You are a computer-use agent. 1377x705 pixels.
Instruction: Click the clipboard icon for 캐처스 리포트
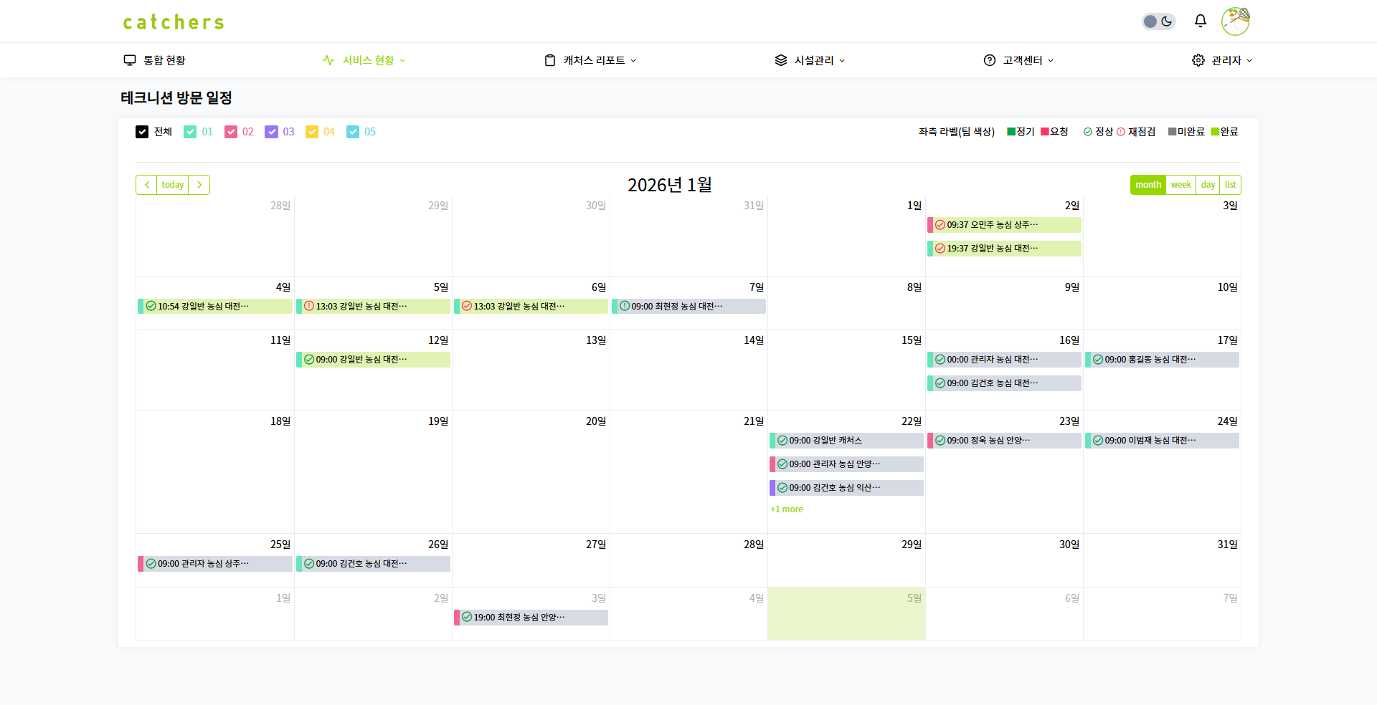tap(550, 60)
